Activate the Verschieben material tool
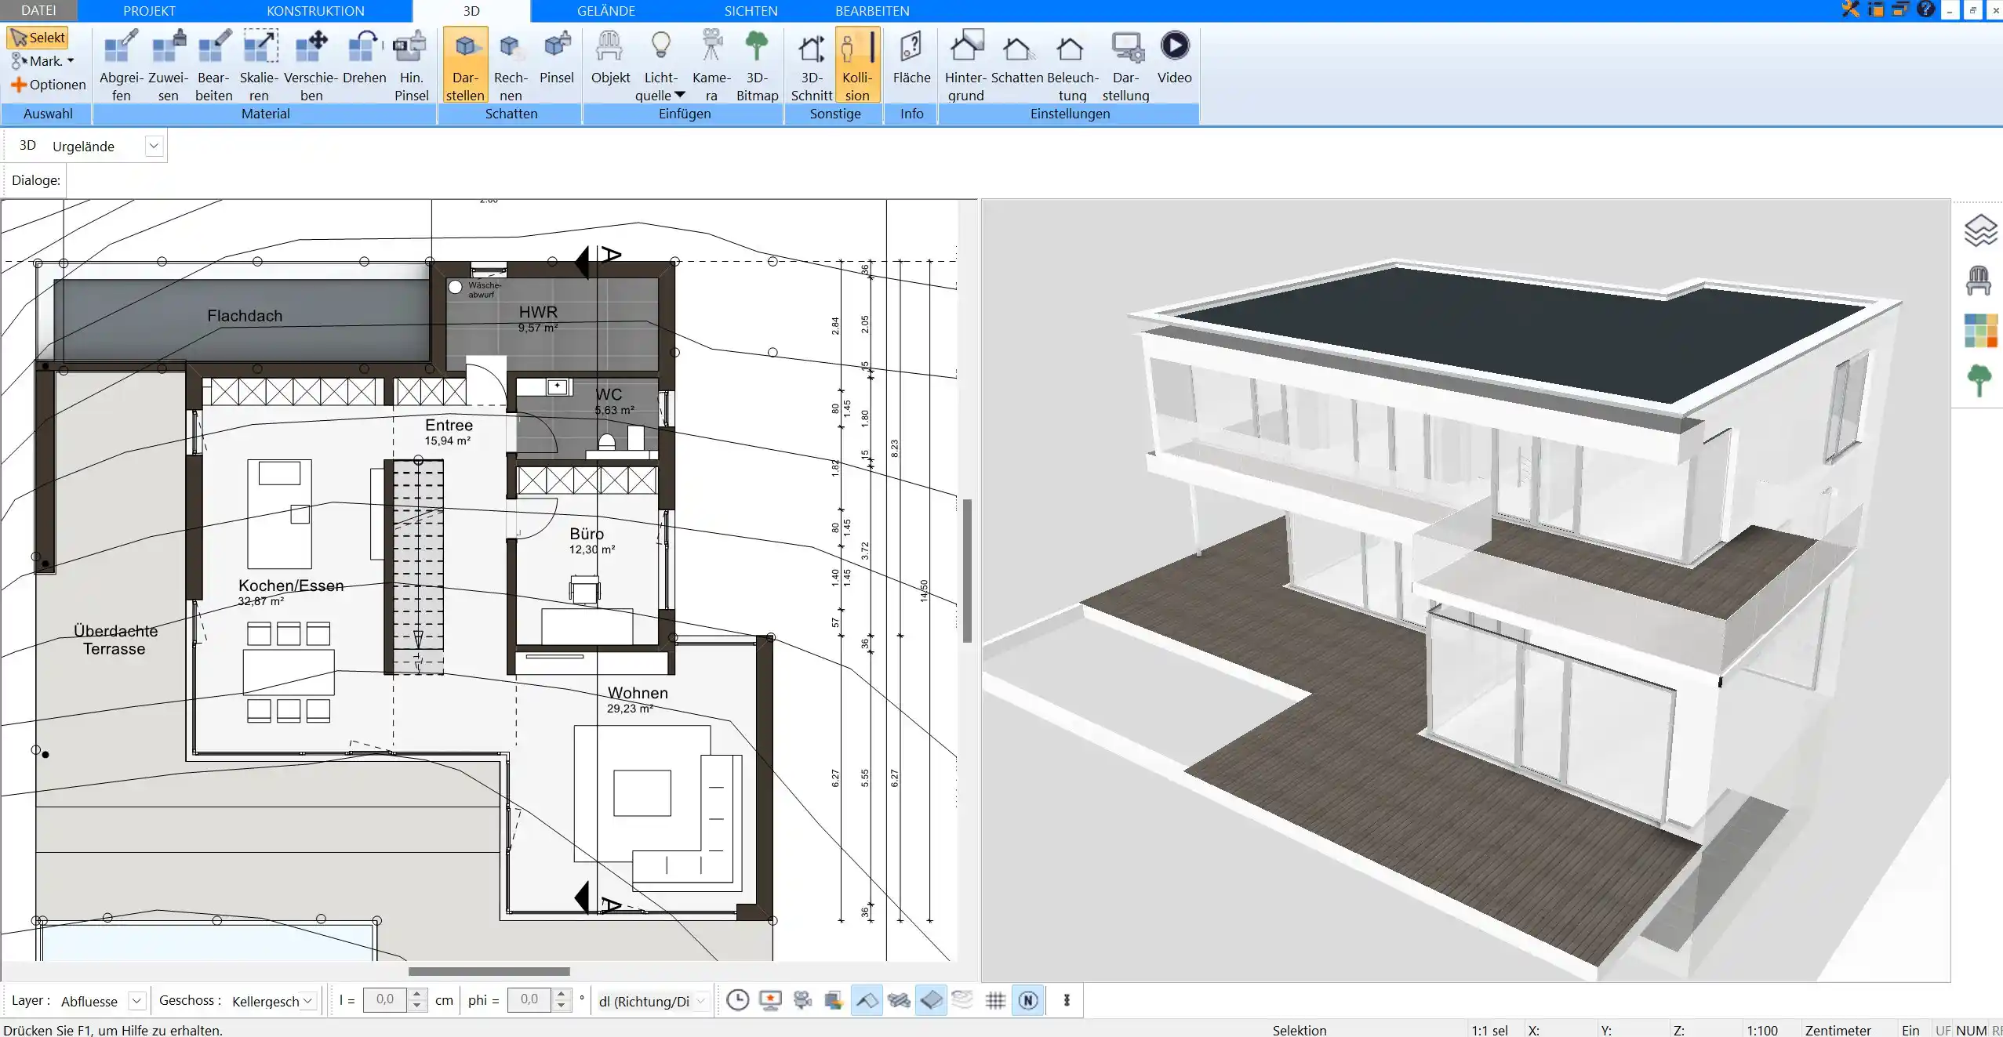Image resolution: width=2003 pixels, height=1037 pixels. point(311,65)
